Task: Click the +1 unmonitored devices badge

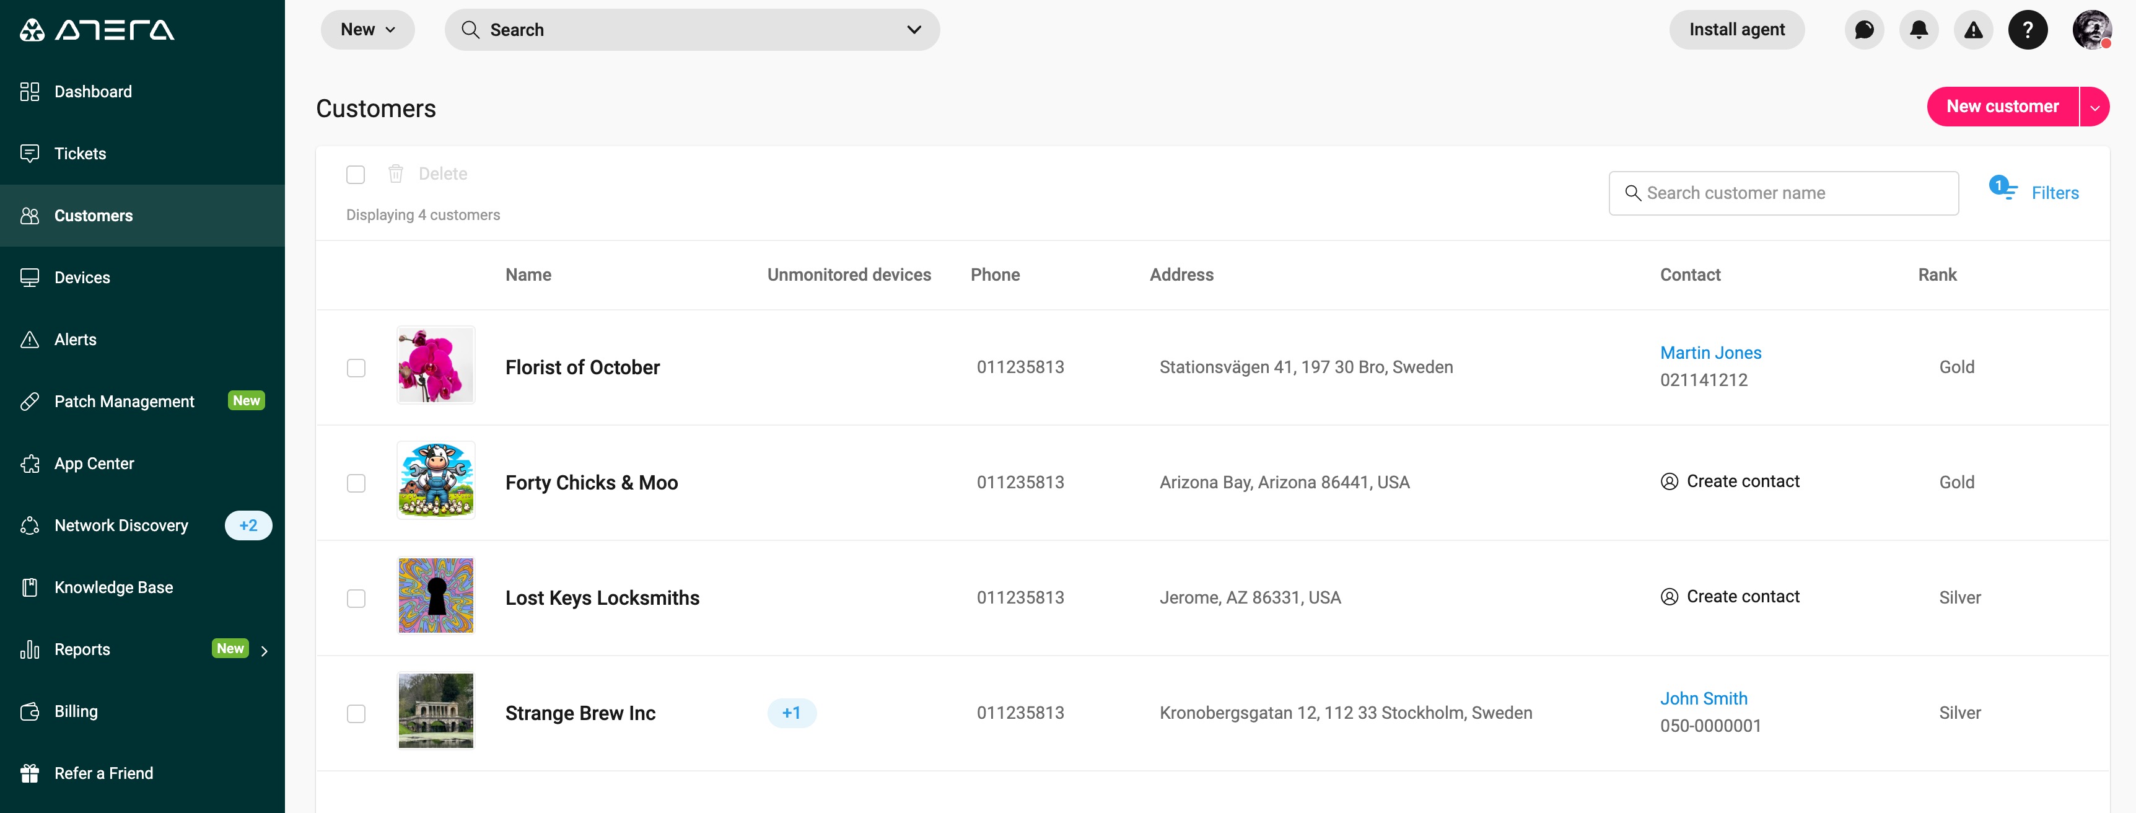Action: (792, 713)
